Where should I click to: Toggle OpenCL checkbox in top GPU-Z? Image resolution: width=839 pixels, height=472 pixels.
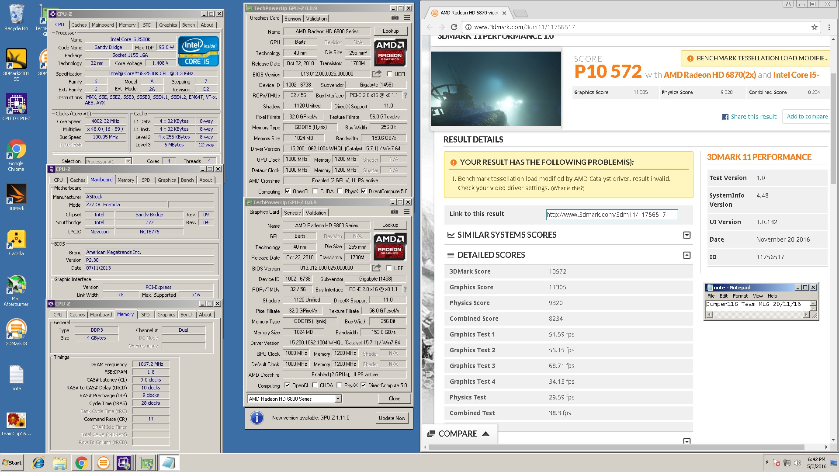pyautogui.click(x=288, y=191)
